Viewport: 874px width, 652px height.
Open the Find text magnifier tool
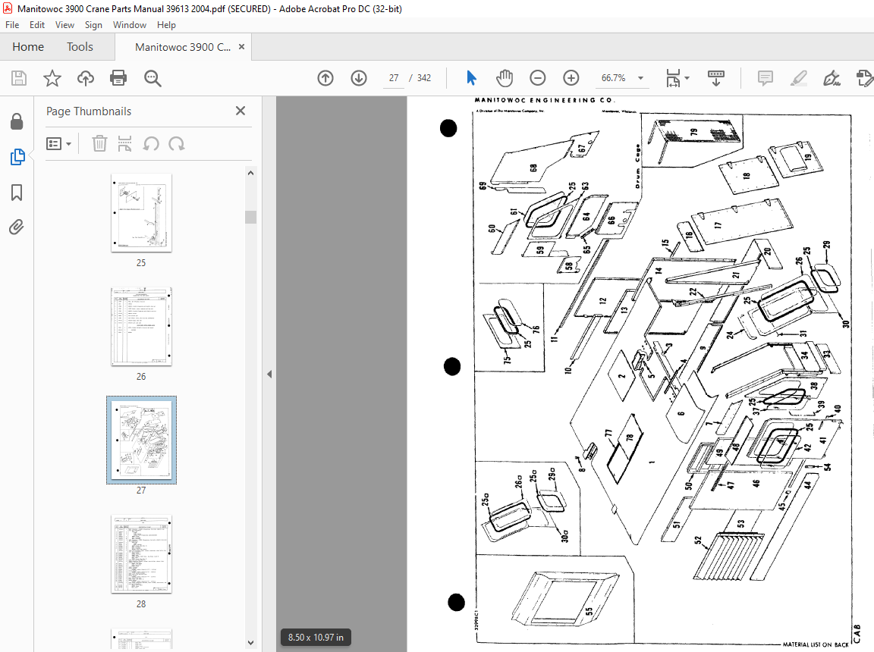(152, 78)
